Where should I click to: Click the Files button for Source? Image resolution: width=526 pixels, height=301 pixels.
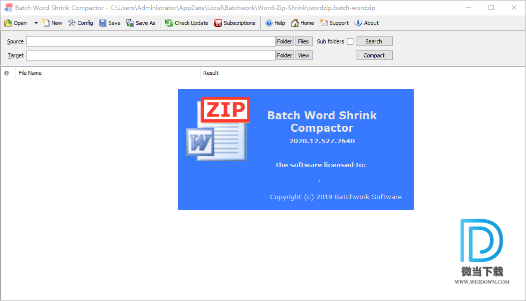(303, 41)
